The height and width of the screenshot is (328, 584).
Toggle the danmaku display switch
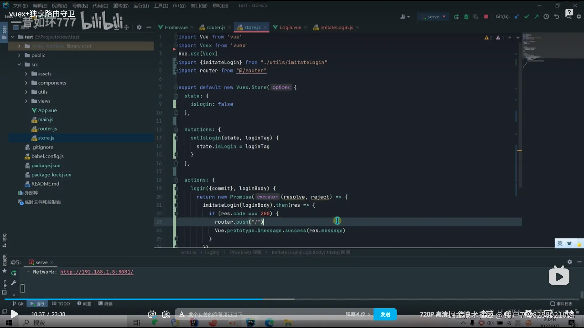pos(152,314)
